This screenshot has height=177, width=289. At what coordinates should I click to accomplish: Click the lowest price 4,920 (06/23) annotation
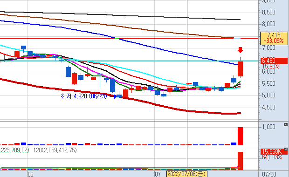[x=84, y=96]
